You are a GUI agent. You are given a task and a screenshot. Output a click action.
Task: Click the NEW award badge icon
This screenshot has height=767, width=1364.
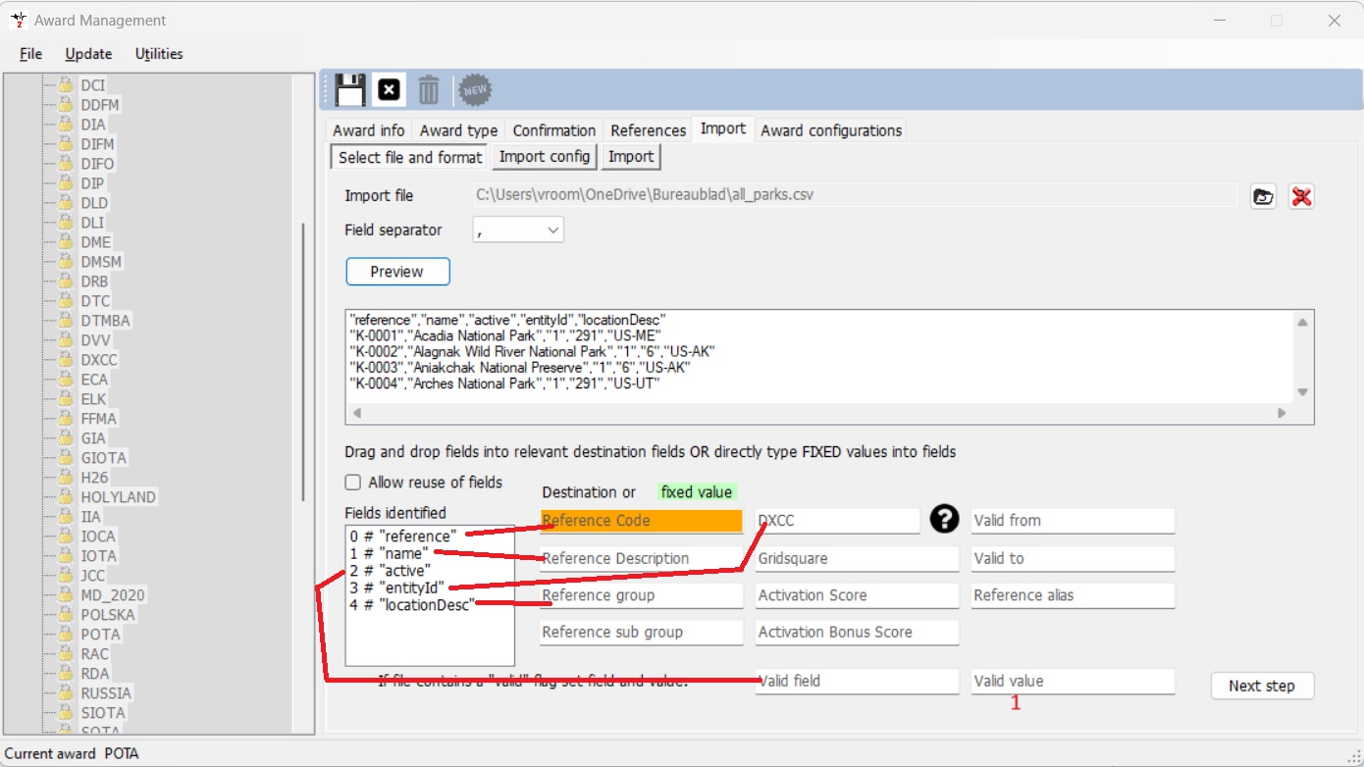[x=475, y=90]
